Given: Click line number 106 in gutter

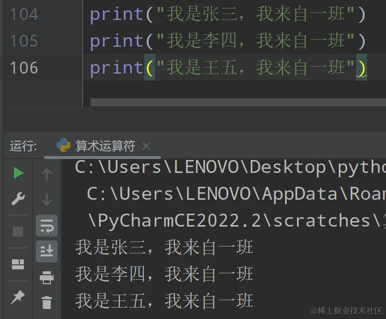Looking at the screenshot, I should coord(24,68).
